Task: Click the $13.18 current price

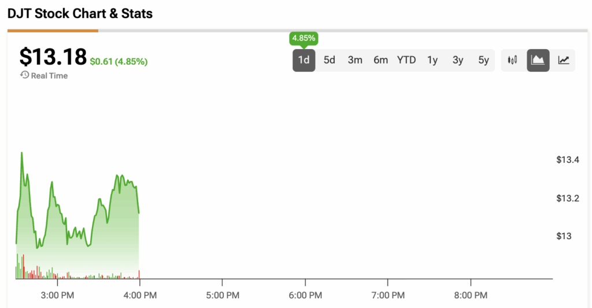Action: click(53, 57)
